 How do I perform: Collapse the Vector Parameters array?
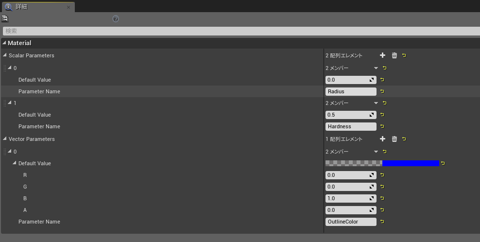coord(4,139)
